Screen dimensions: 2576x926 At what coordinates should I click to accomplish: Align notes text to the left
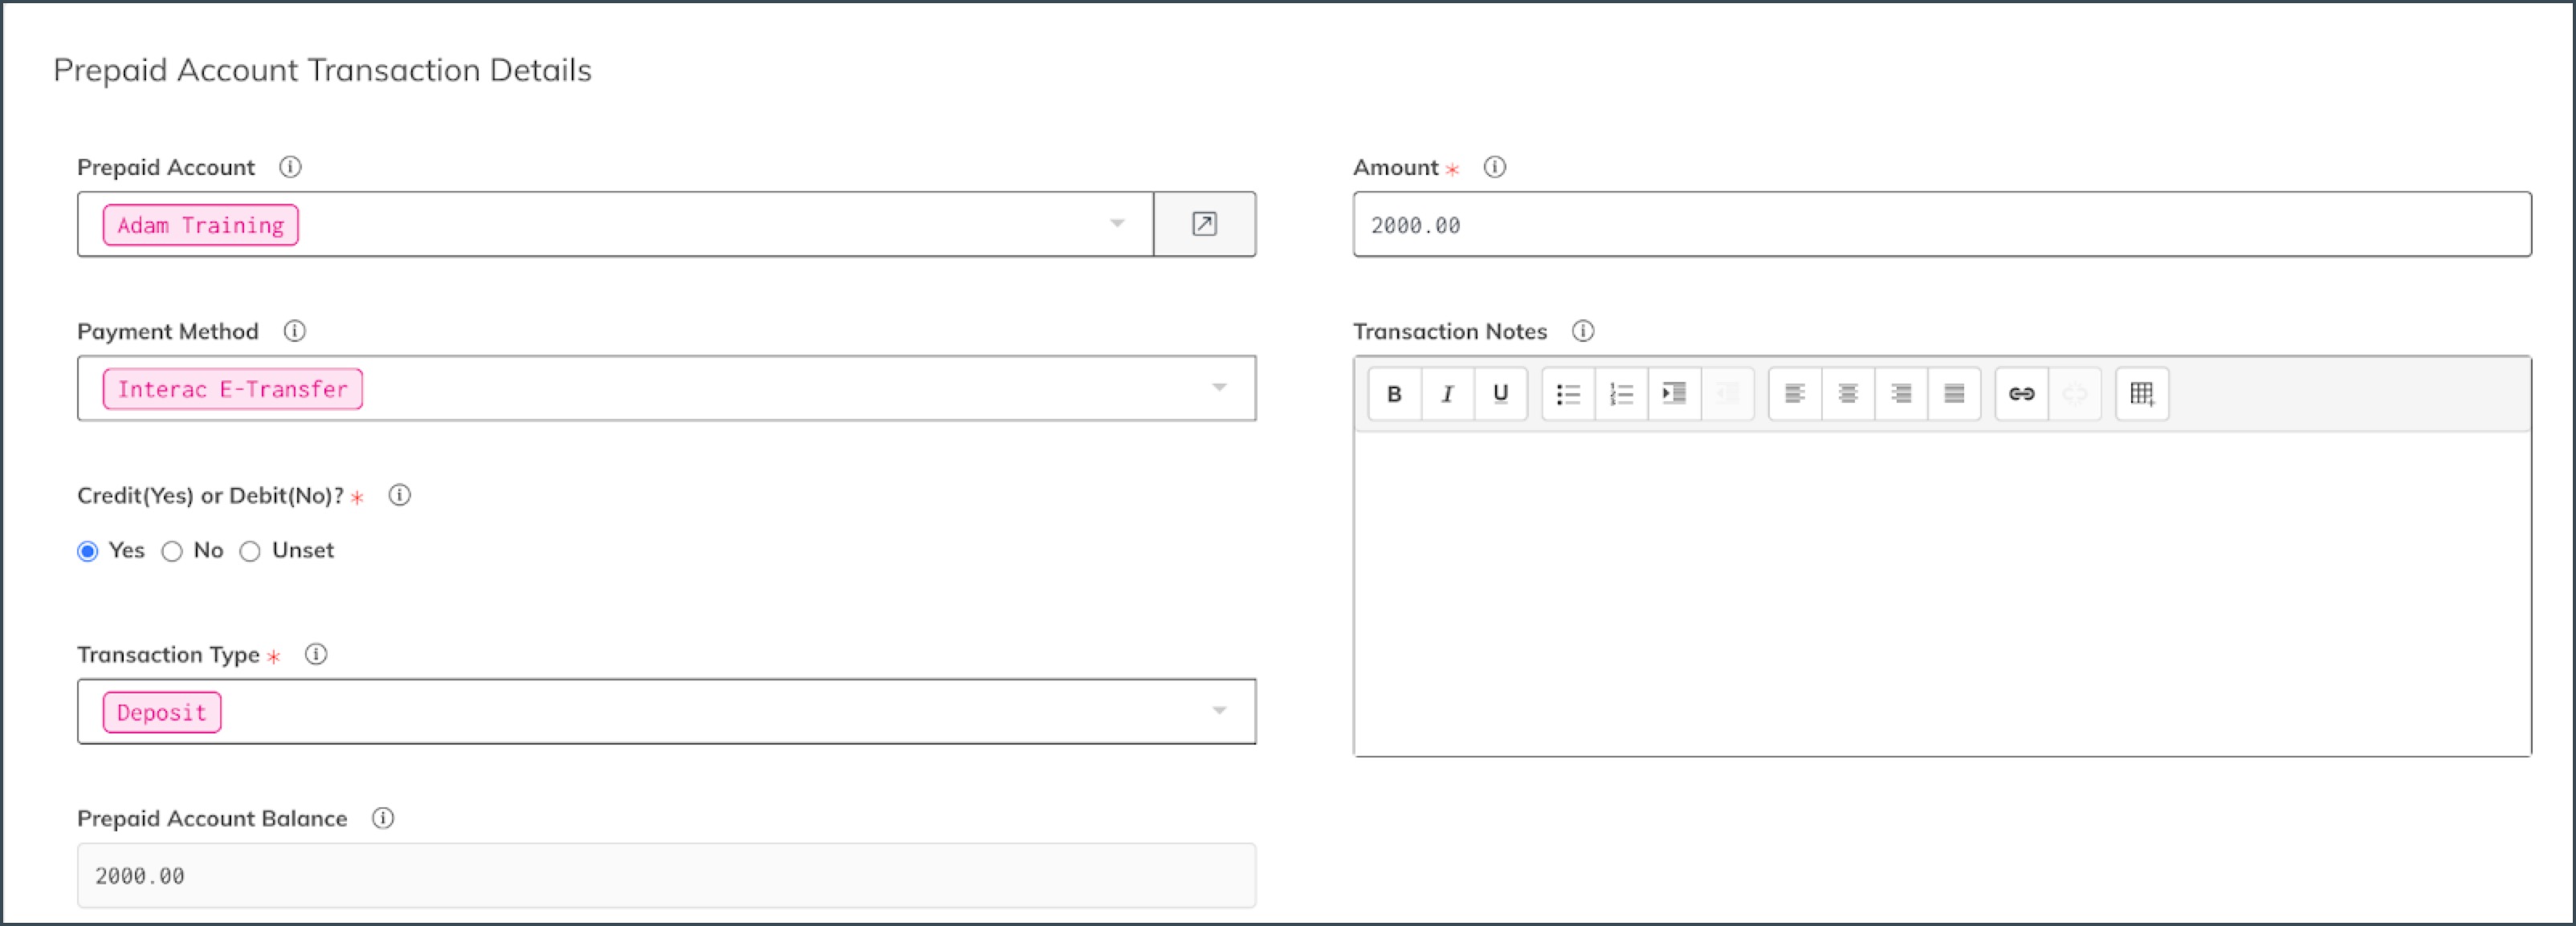point(1795,393)
